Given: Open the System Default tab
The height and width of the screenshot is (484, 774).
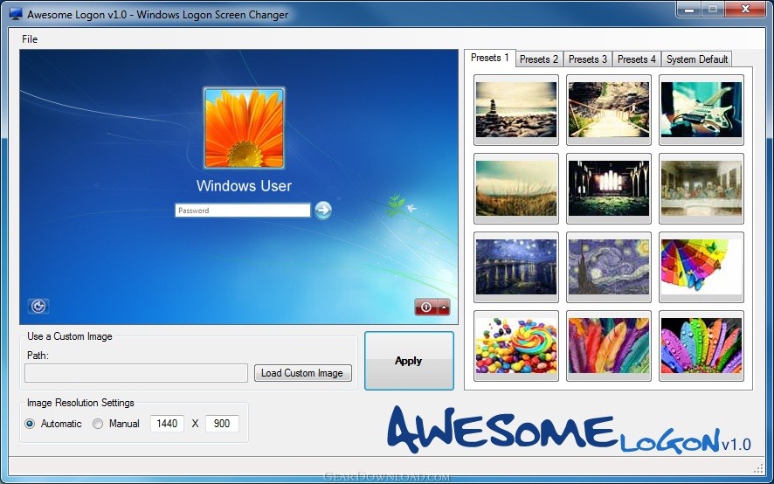Looking at the screenshot, I should 697,59.
